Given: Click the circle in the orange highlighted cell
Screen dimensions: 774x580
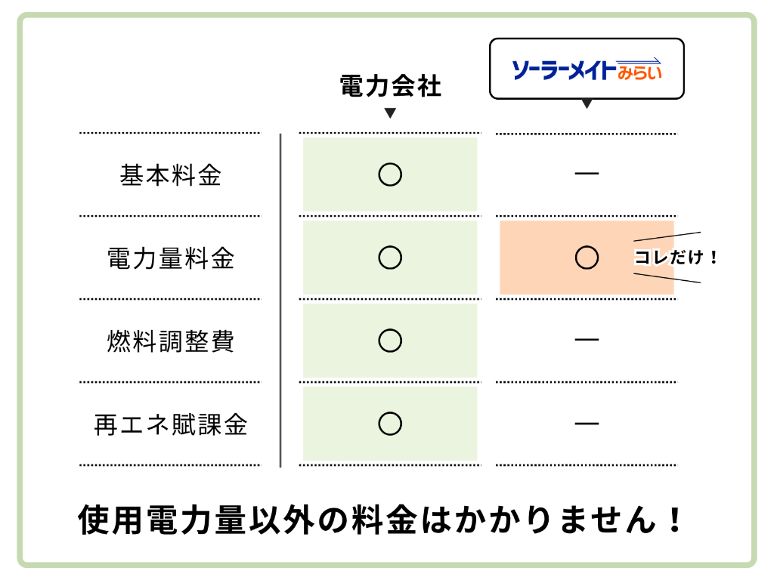Looking at the screenshot, I should [x=587, y=258].
